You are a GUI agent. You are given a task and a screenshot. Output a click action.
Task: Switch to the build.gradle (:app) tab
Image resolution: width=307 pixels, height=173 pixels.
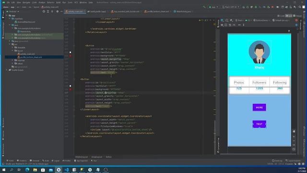97,12
